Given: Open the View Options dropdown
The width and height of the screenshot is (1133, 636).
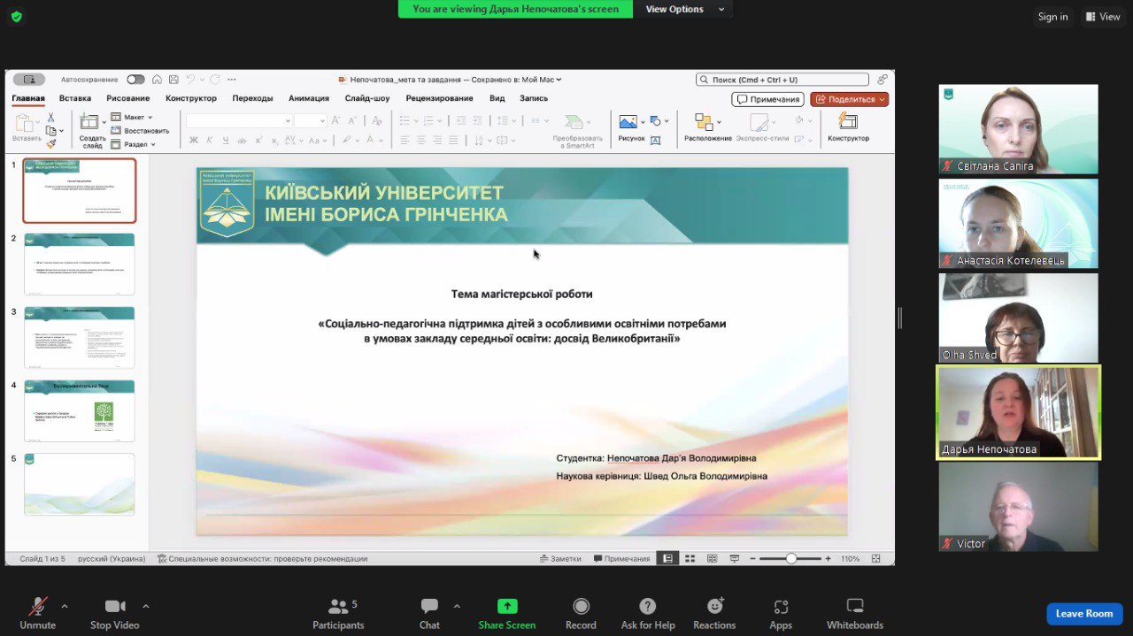Looking at the screenshot, I should click(682, 9).
